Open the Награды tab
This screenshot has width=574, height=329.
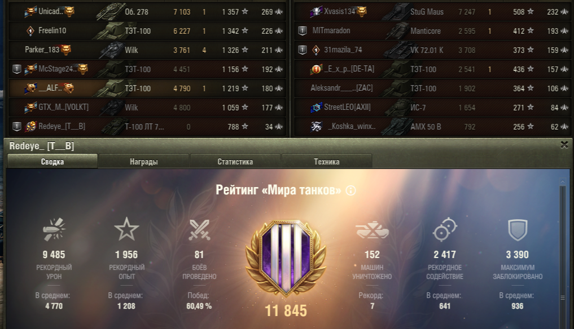pos(144,161)
